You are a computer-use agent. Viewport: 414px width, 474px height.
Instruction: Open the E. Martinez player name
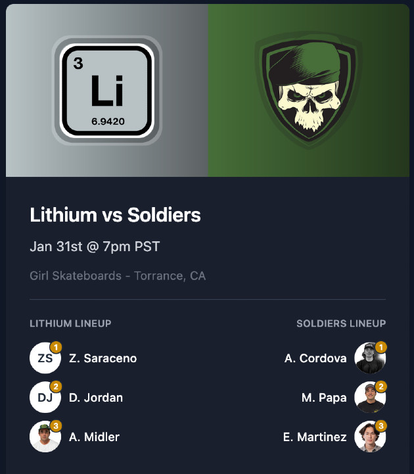coord(315,437)
